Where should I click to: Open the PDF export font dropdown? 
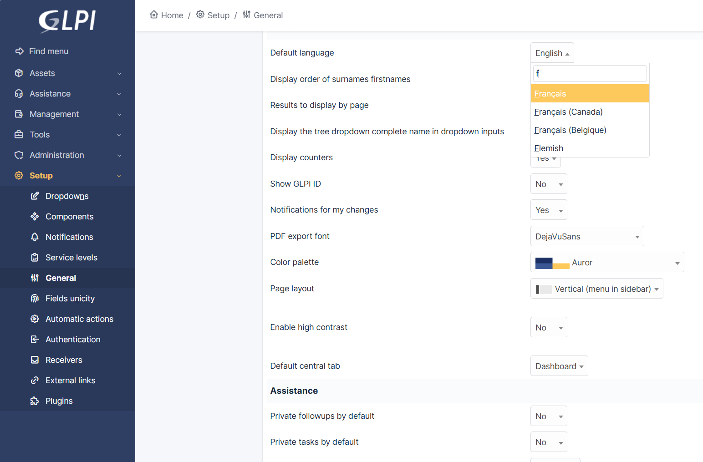point(586,236)
